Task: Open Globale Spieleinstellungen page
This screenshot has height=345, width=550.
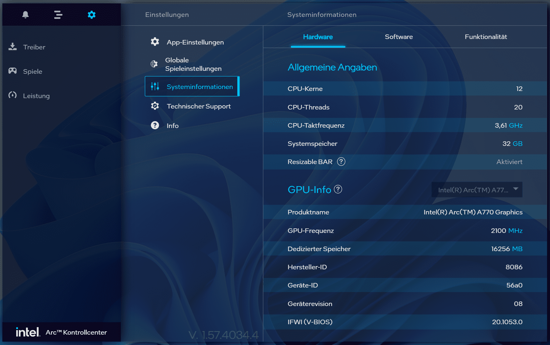Action: pyautogui.click(x=193, y=64)
